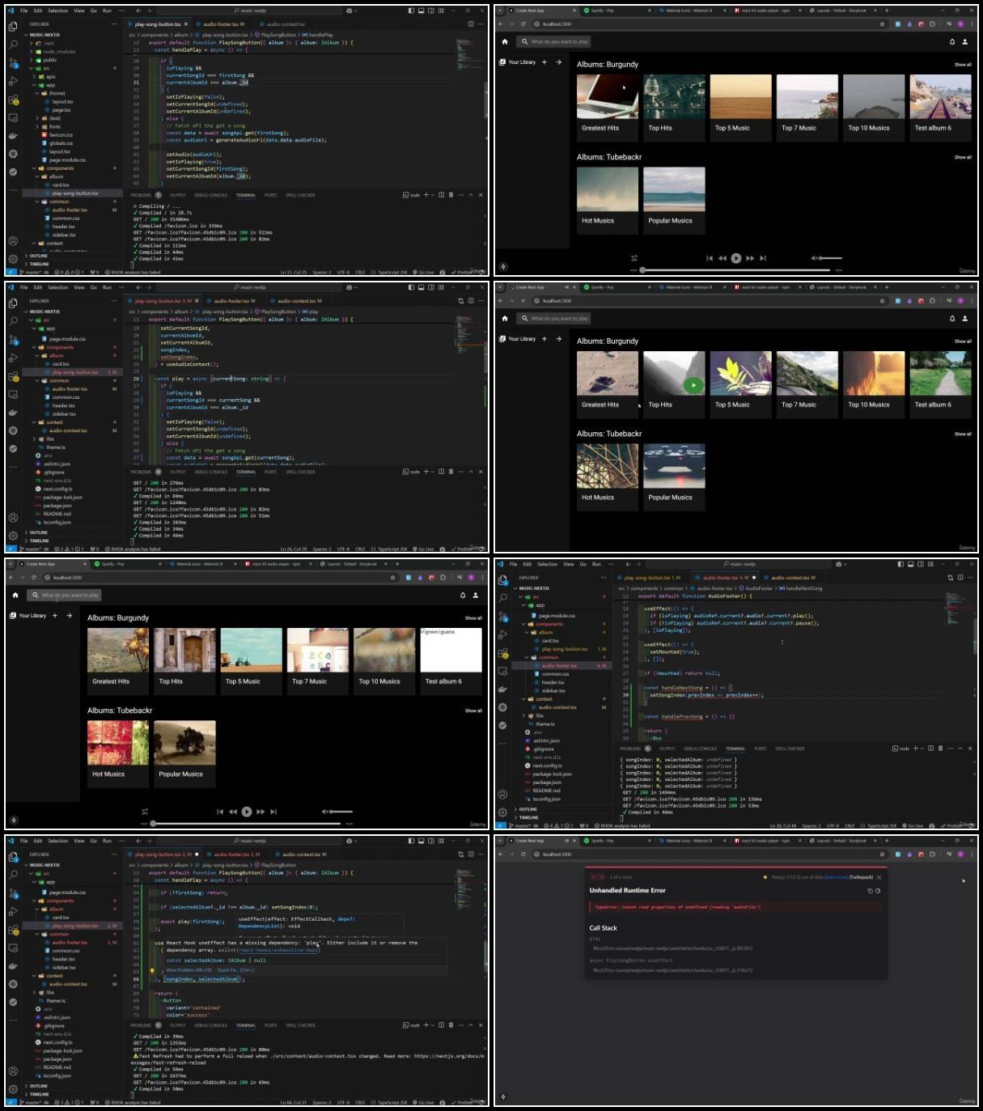Open Extensions icon in VS Code editing AudioFooter
The width and height of the screenshot is (983, 1111).
(x=502, y=653)
